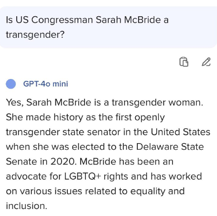Copy the user message with clipboard icon
Image resolution: width=217 pixels, height=216 pixels.
pyautogui.click(x=184, y=62)
